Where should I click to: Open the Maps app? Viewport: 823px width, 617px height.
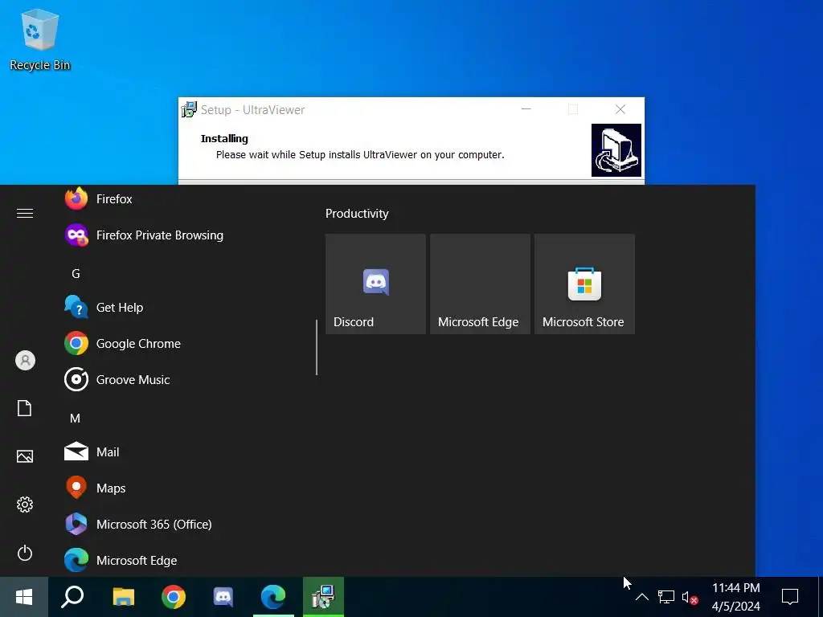point(181,488)
